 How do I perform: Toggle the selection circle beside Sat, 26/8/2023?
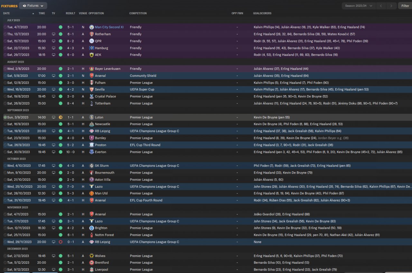5,104
